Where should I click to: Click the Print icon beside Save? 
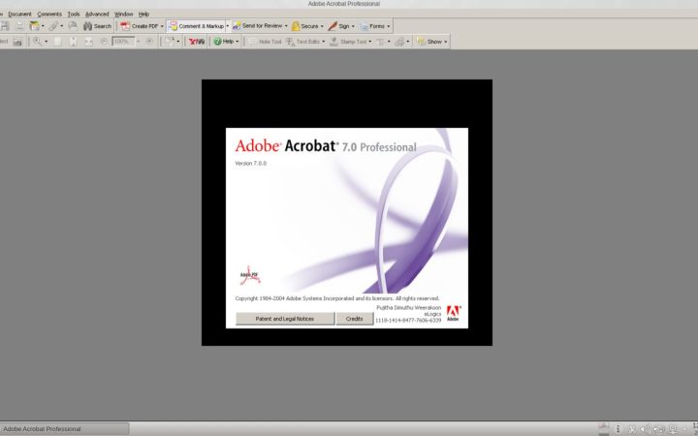tap(19, 26)
